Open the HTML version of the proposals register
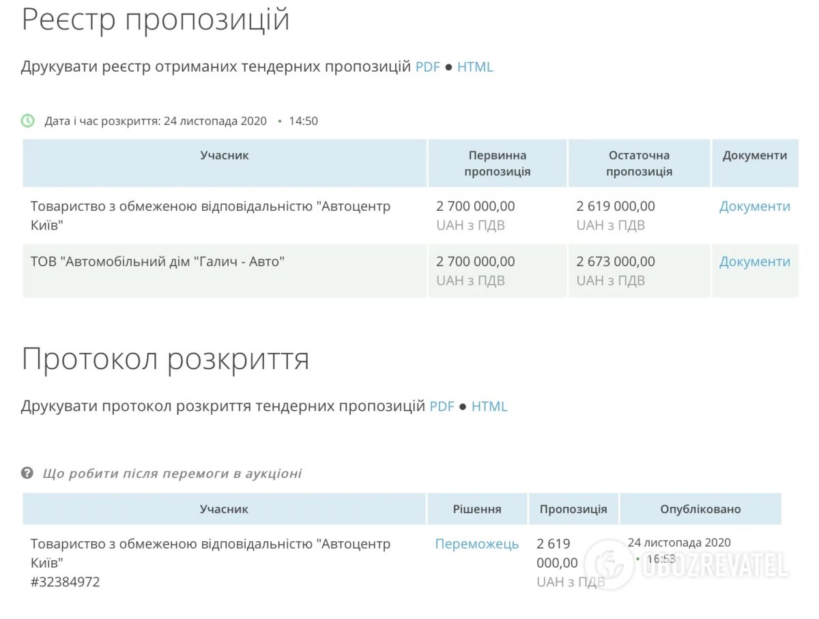Viewport: 819px width, 619px height. click(475, 67)
